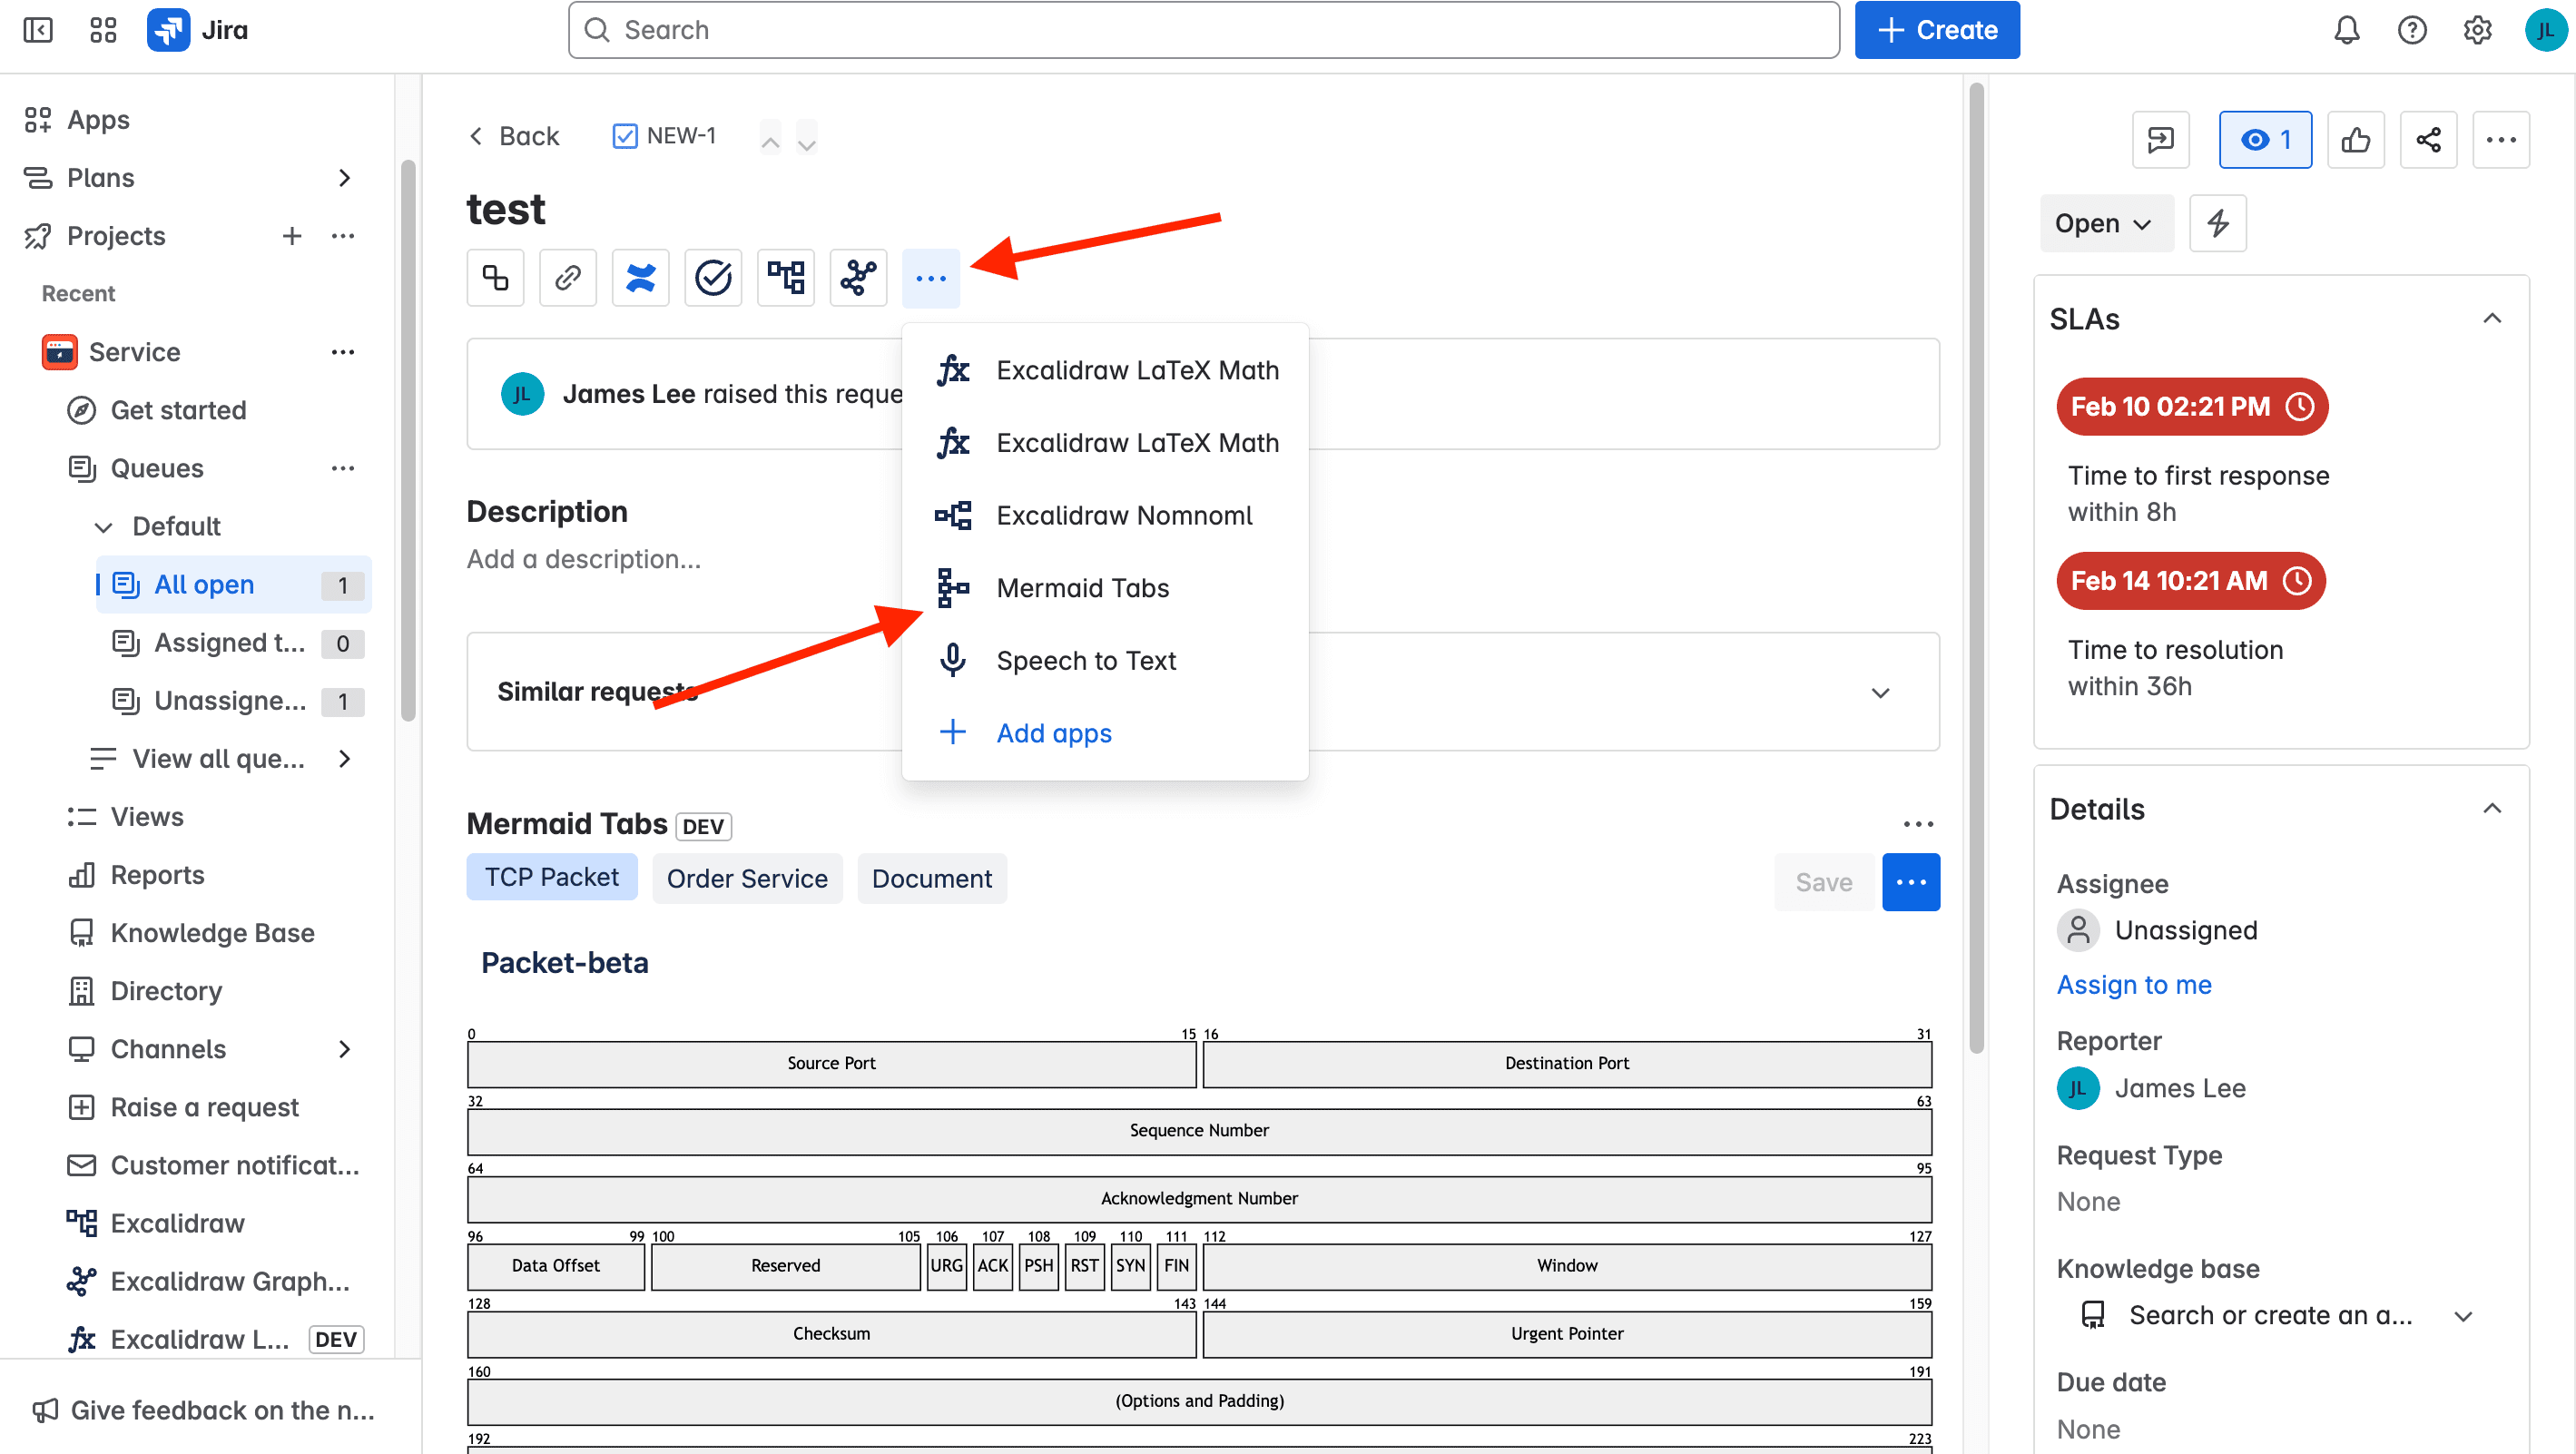Open the All open queue
This screenshot has width=2576, height=1454.
(234, 585)
